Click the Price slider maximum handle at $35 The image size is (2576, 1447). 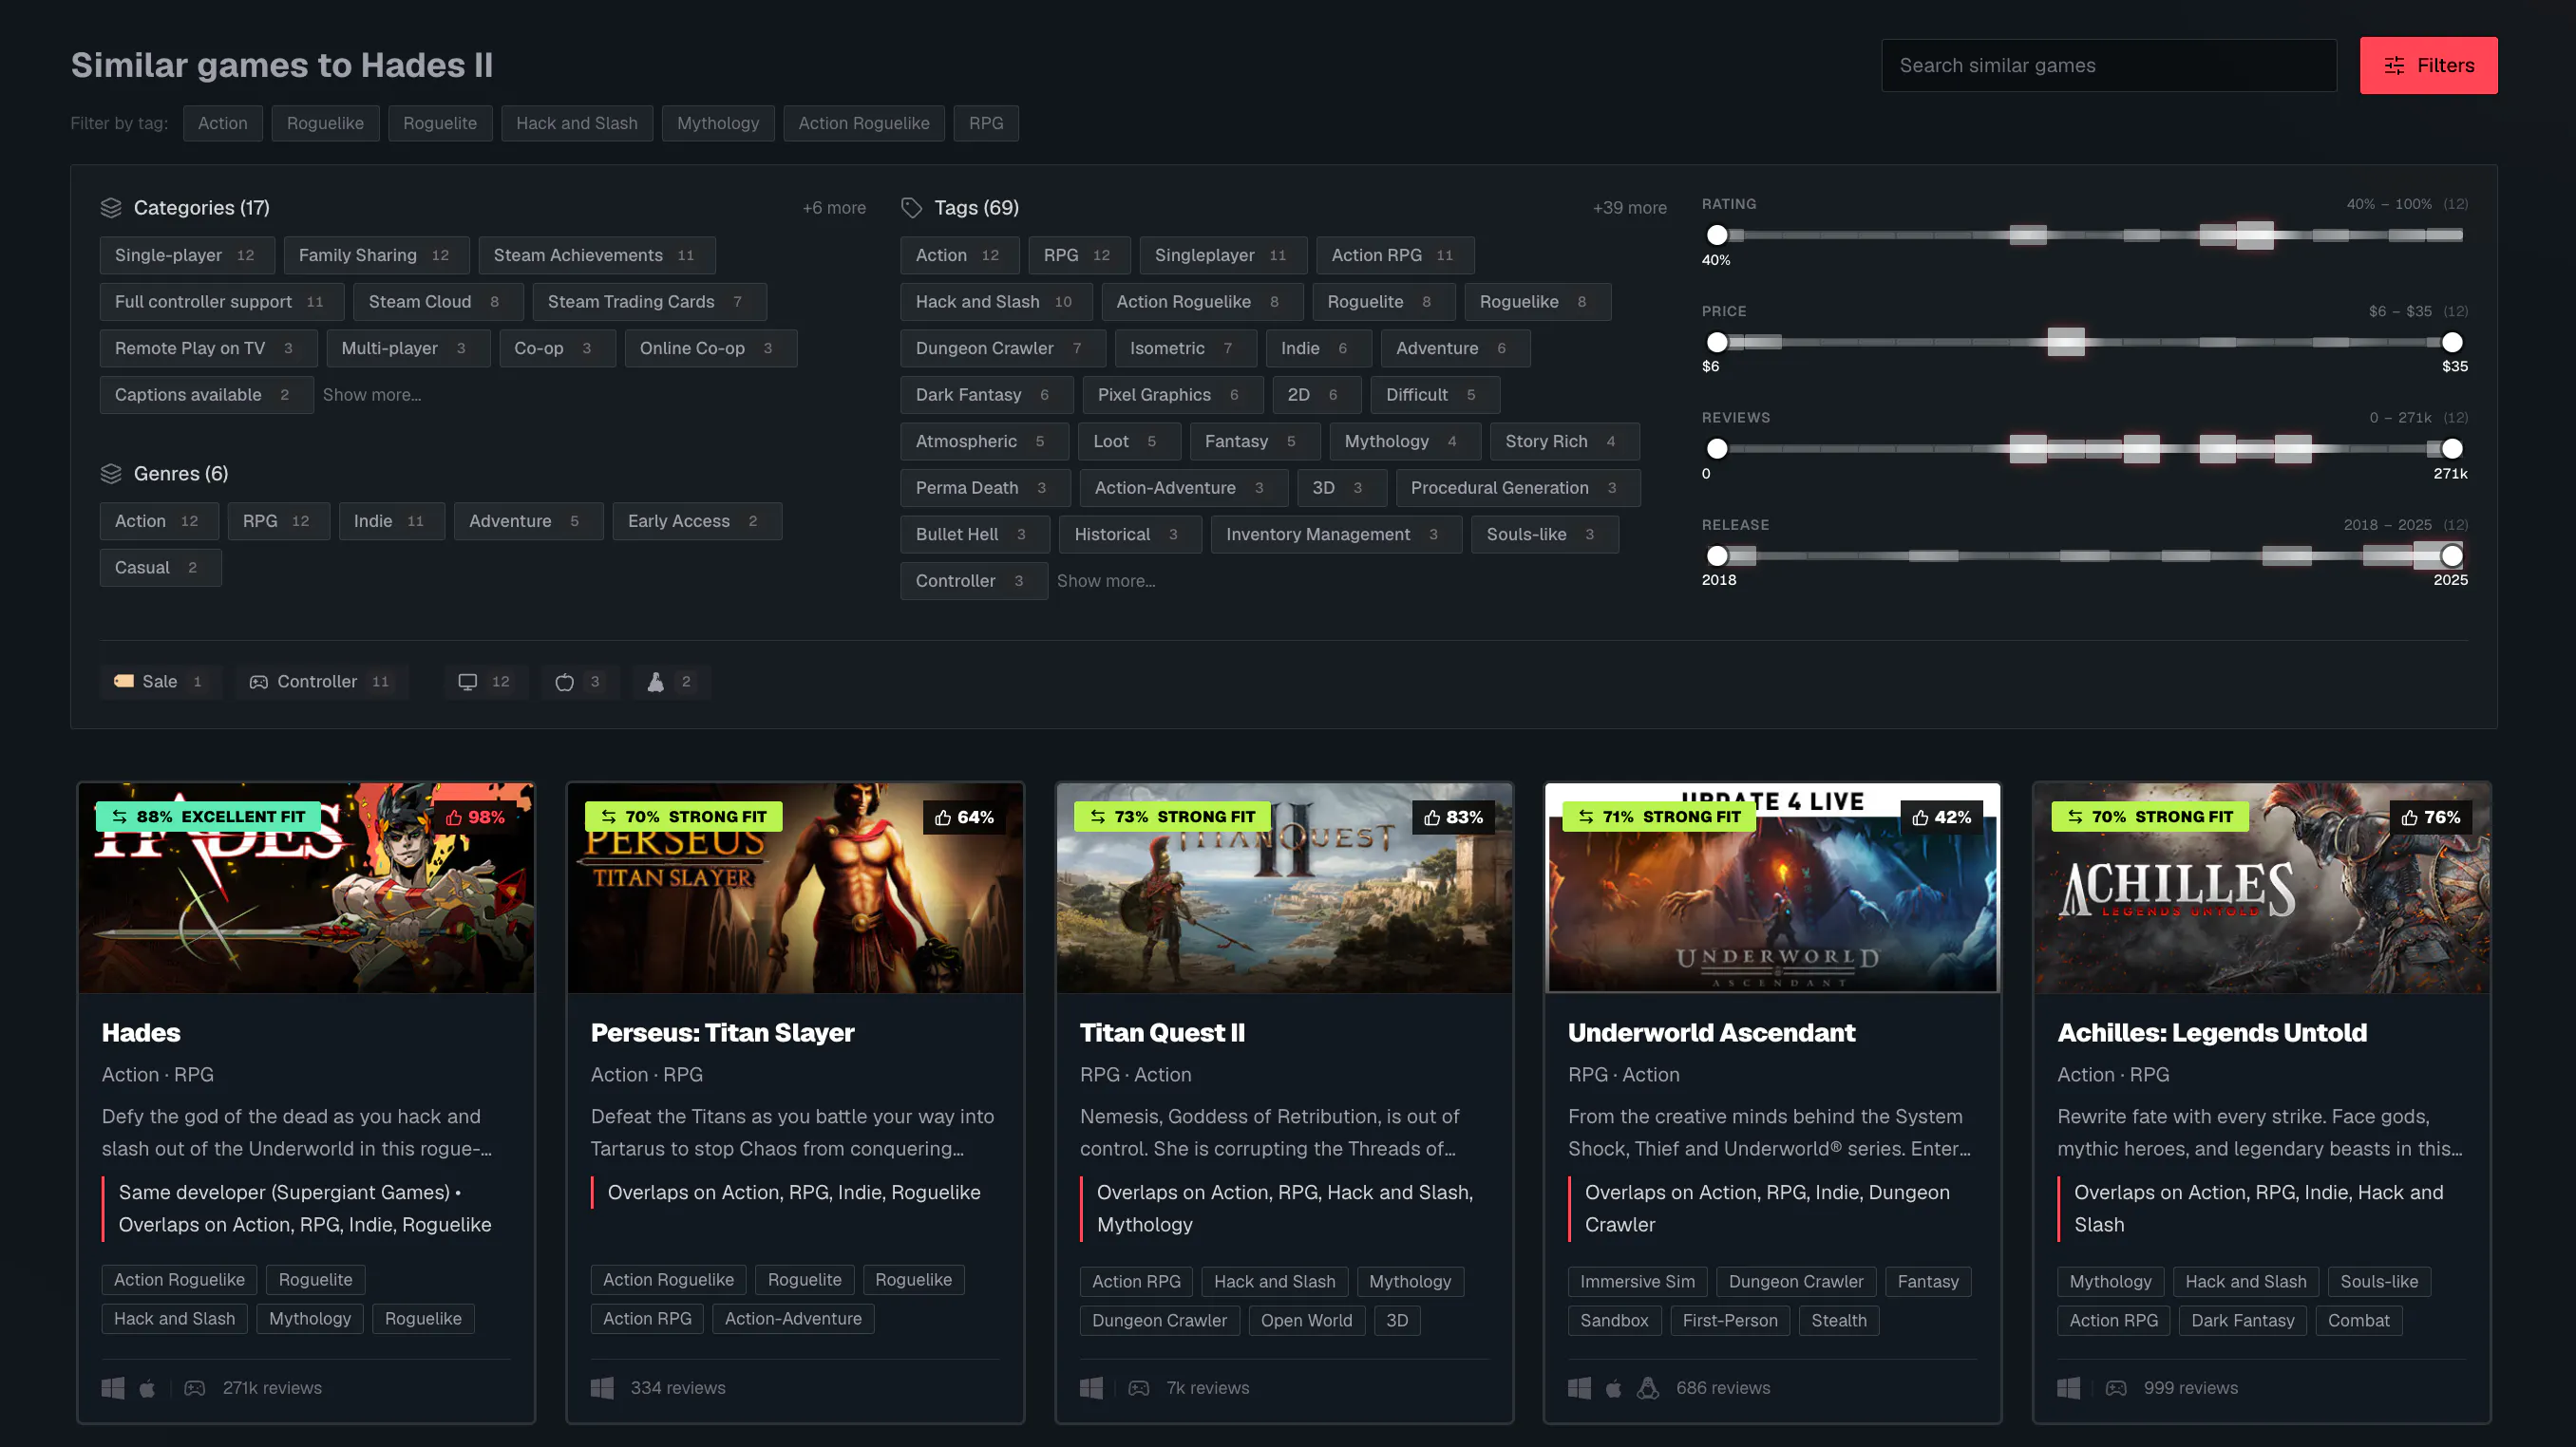pos(2452,343)
